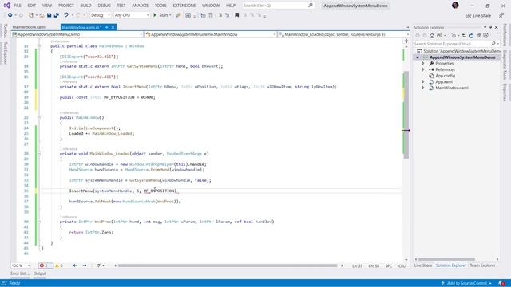Switch to the Team Explorer tab
Image resolution: width=511 pixels, height=287 pixels.
pos(482,265)
